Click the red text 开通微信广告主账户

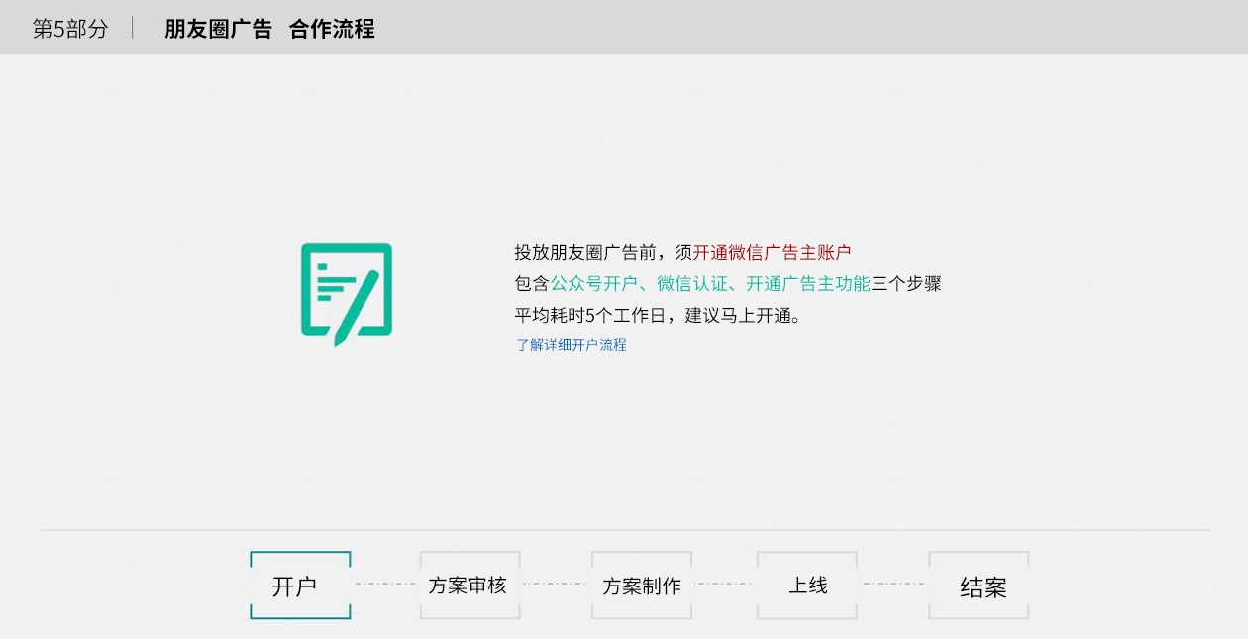point(773,252)
